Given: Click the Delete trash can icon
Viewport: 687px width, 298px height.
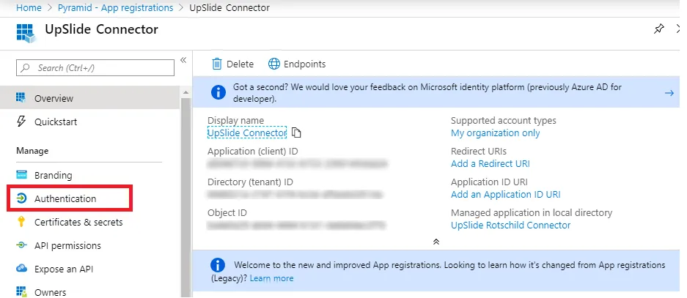Looking at the screenshot, I should tap(217, 64).
